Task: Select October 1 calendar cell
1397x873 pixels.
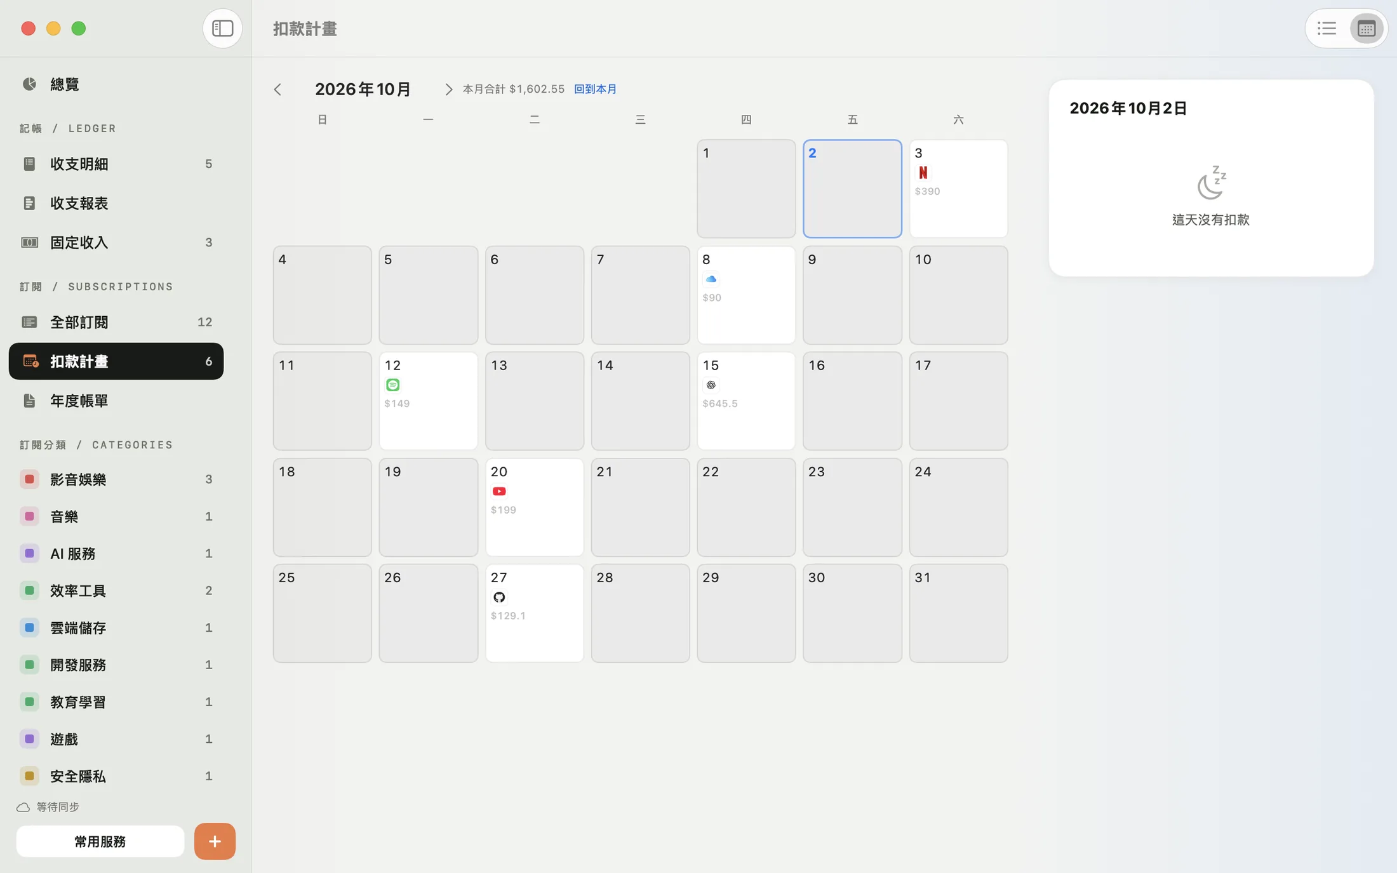Action: pos(746,189)
